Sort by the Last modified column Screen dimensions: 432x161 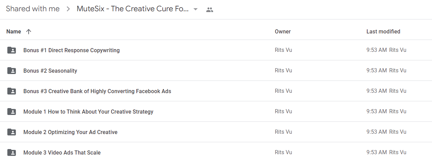[x=383, y=31]
